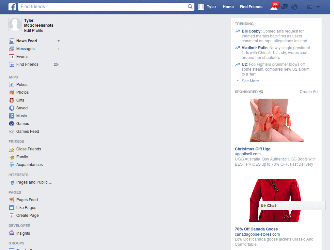Click the pink Ugg boots ad image

click(276, 120)
